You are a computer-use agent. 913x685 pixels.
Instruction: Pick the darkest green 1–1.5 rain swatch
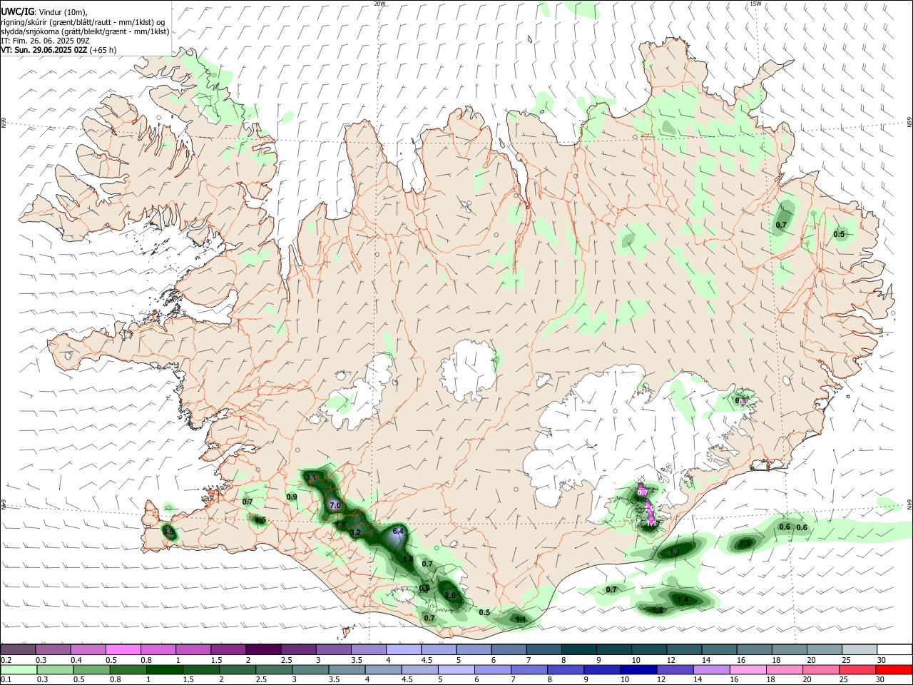(164, 670)
